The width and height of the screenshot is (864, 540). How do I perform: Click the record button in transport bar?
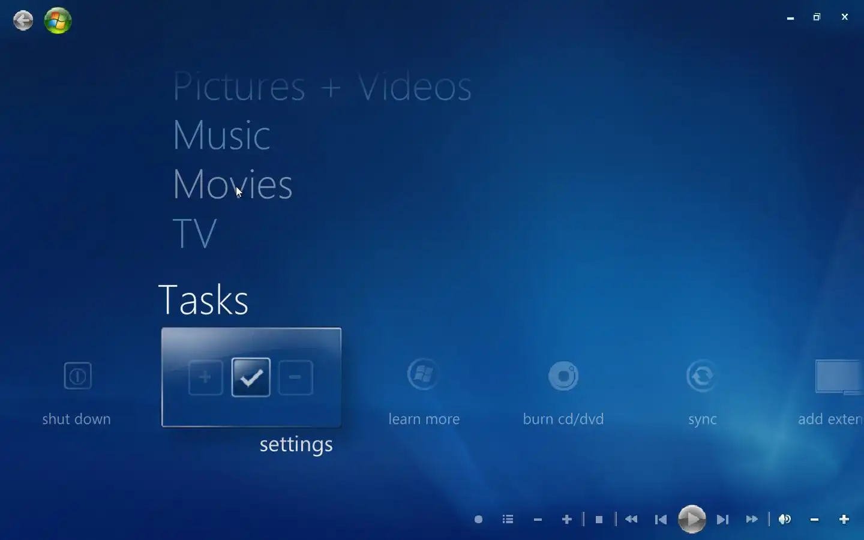pyautogui.click(x=478, y=520)
